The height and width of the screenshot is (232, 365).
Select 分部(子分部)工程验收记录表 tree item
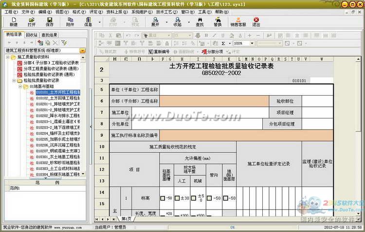pyautogui.click(x=51, y=63)
